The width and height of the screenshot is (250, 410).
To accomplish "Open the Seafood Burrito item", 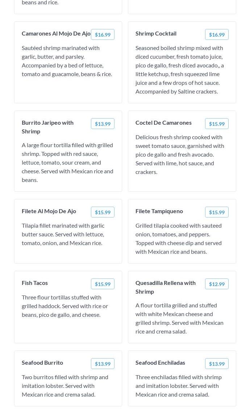I will coord(42,363).
